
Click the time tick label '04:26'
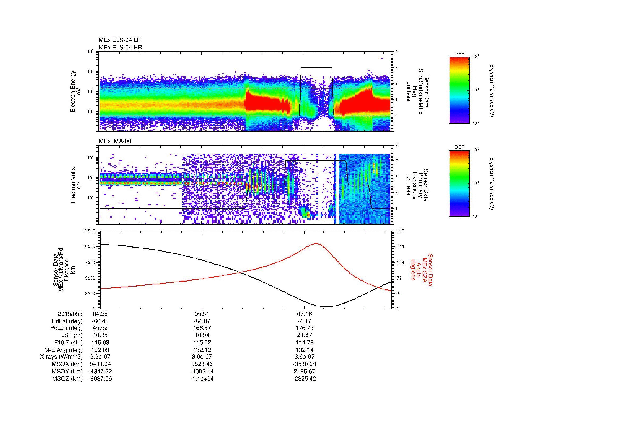(x=100, y=314)
